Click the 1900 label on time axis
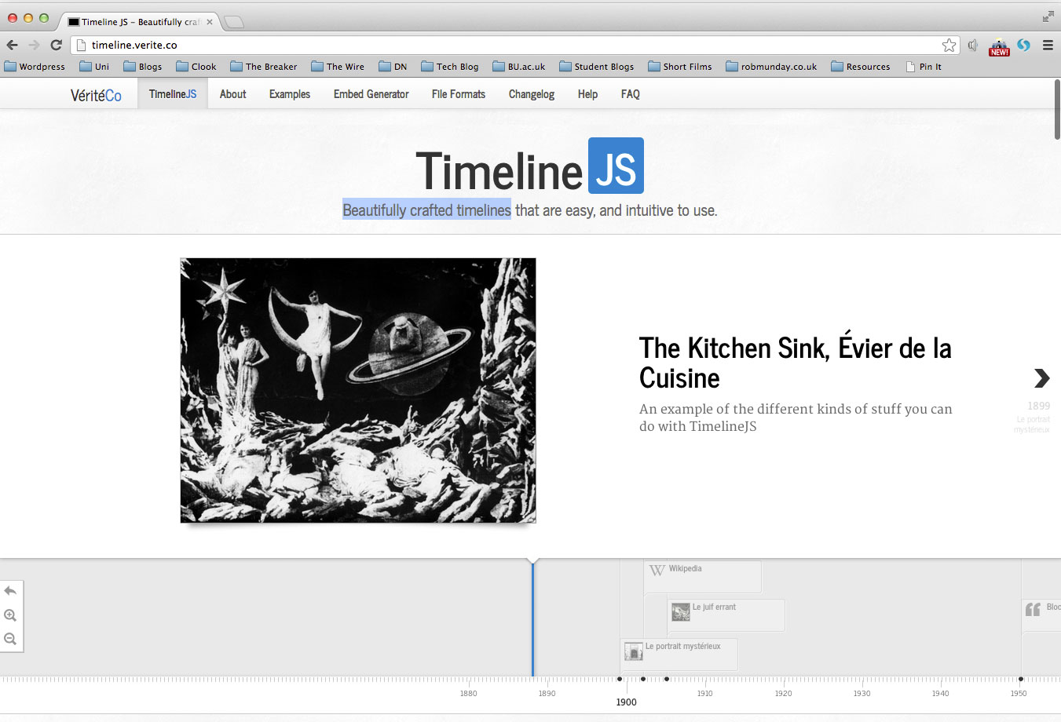 [x=626, y=702]
